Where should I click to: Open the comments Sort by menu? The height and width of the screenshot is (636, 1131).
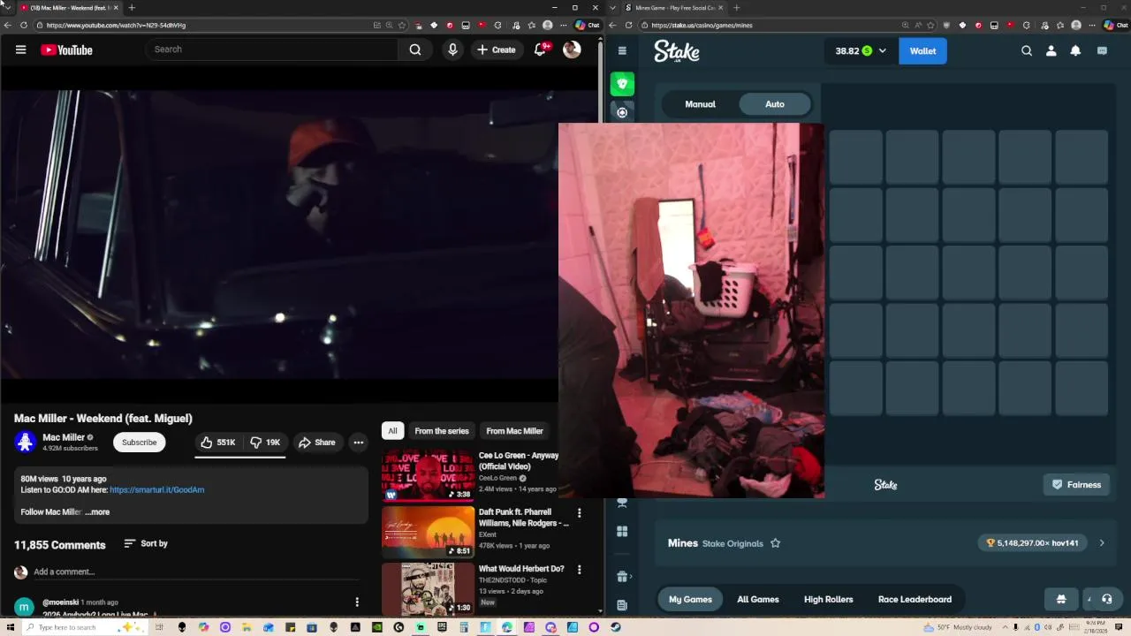(146, 543)
